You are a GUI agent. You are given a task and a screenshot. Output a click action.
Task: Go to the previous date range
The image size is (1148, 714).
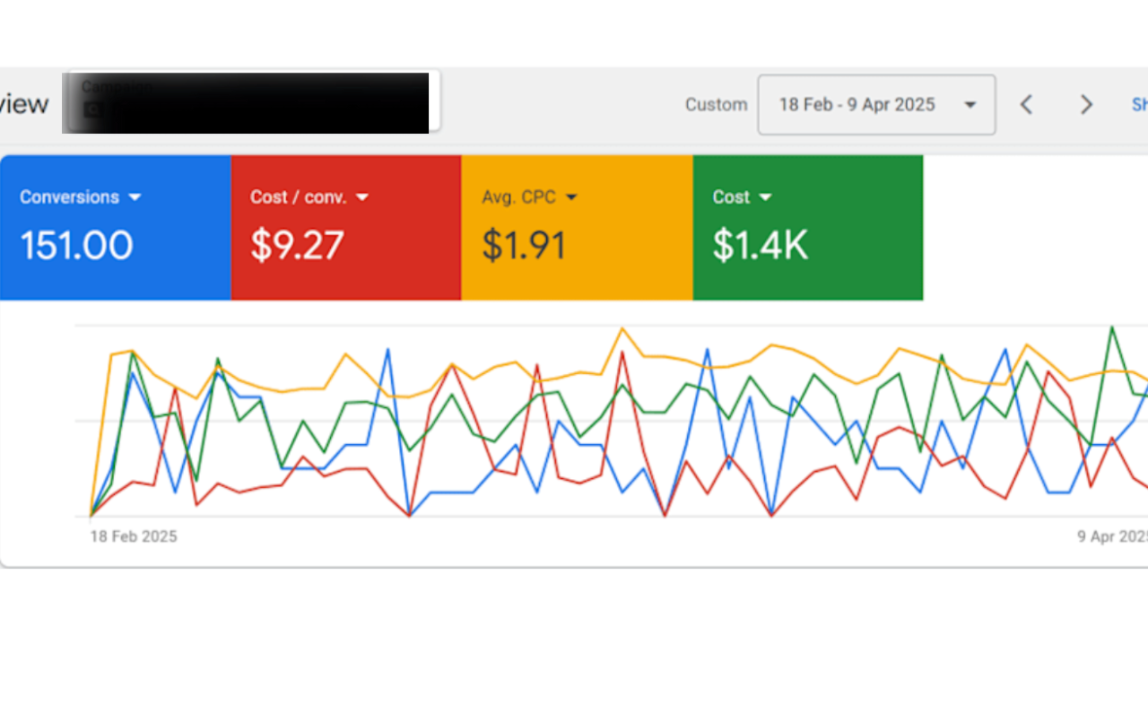click(1026, 105)
